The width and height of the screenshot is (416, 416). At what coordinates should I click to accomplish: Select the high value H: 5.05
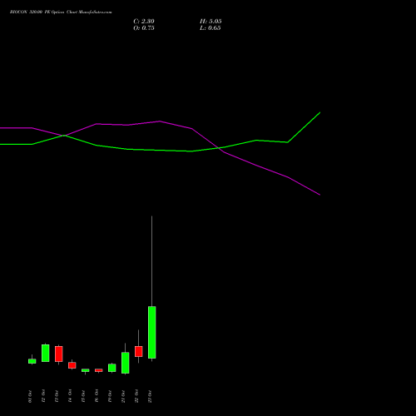[x=210, y=21]
